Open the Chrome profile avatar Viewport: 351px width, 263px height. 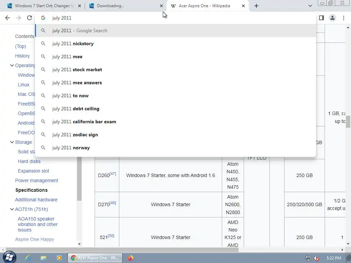(x=332, y=18)
